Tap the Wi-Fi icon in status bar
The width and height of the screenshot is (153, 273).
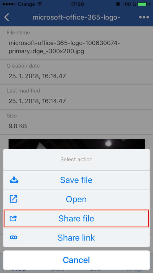40,4
